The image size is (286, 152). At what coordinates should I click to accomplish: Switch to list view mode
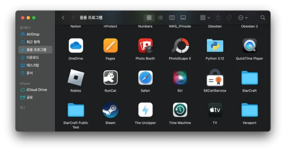tap(160, 18)
